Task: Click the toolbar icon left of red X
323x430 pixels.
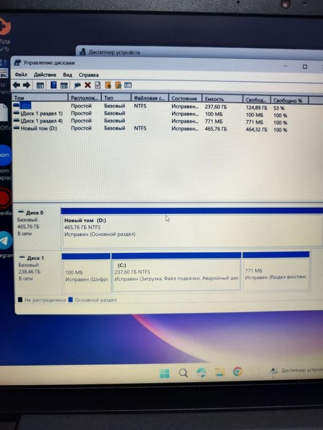Action: (x=77, y=85)
